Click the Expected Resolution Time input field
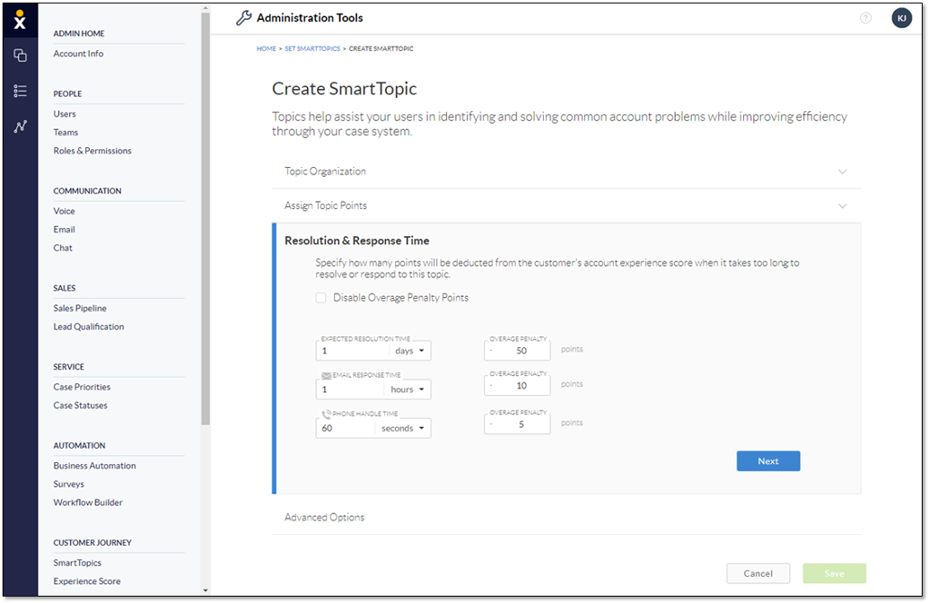Viewport: 929px width, 603px height. pyautogui.click(x=352, y=351)
